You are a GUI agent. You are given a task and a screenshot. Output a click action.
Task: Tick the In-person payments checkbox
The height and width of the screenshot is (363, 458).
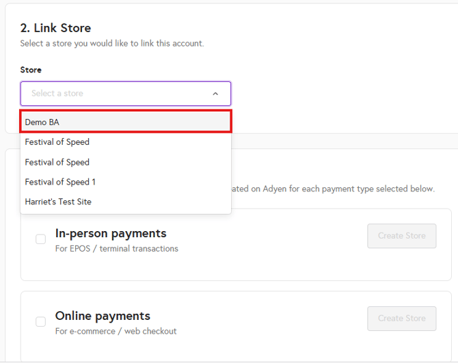(41, 239)
